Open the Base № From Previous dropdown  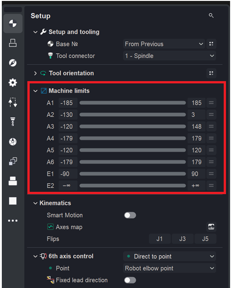164,44
